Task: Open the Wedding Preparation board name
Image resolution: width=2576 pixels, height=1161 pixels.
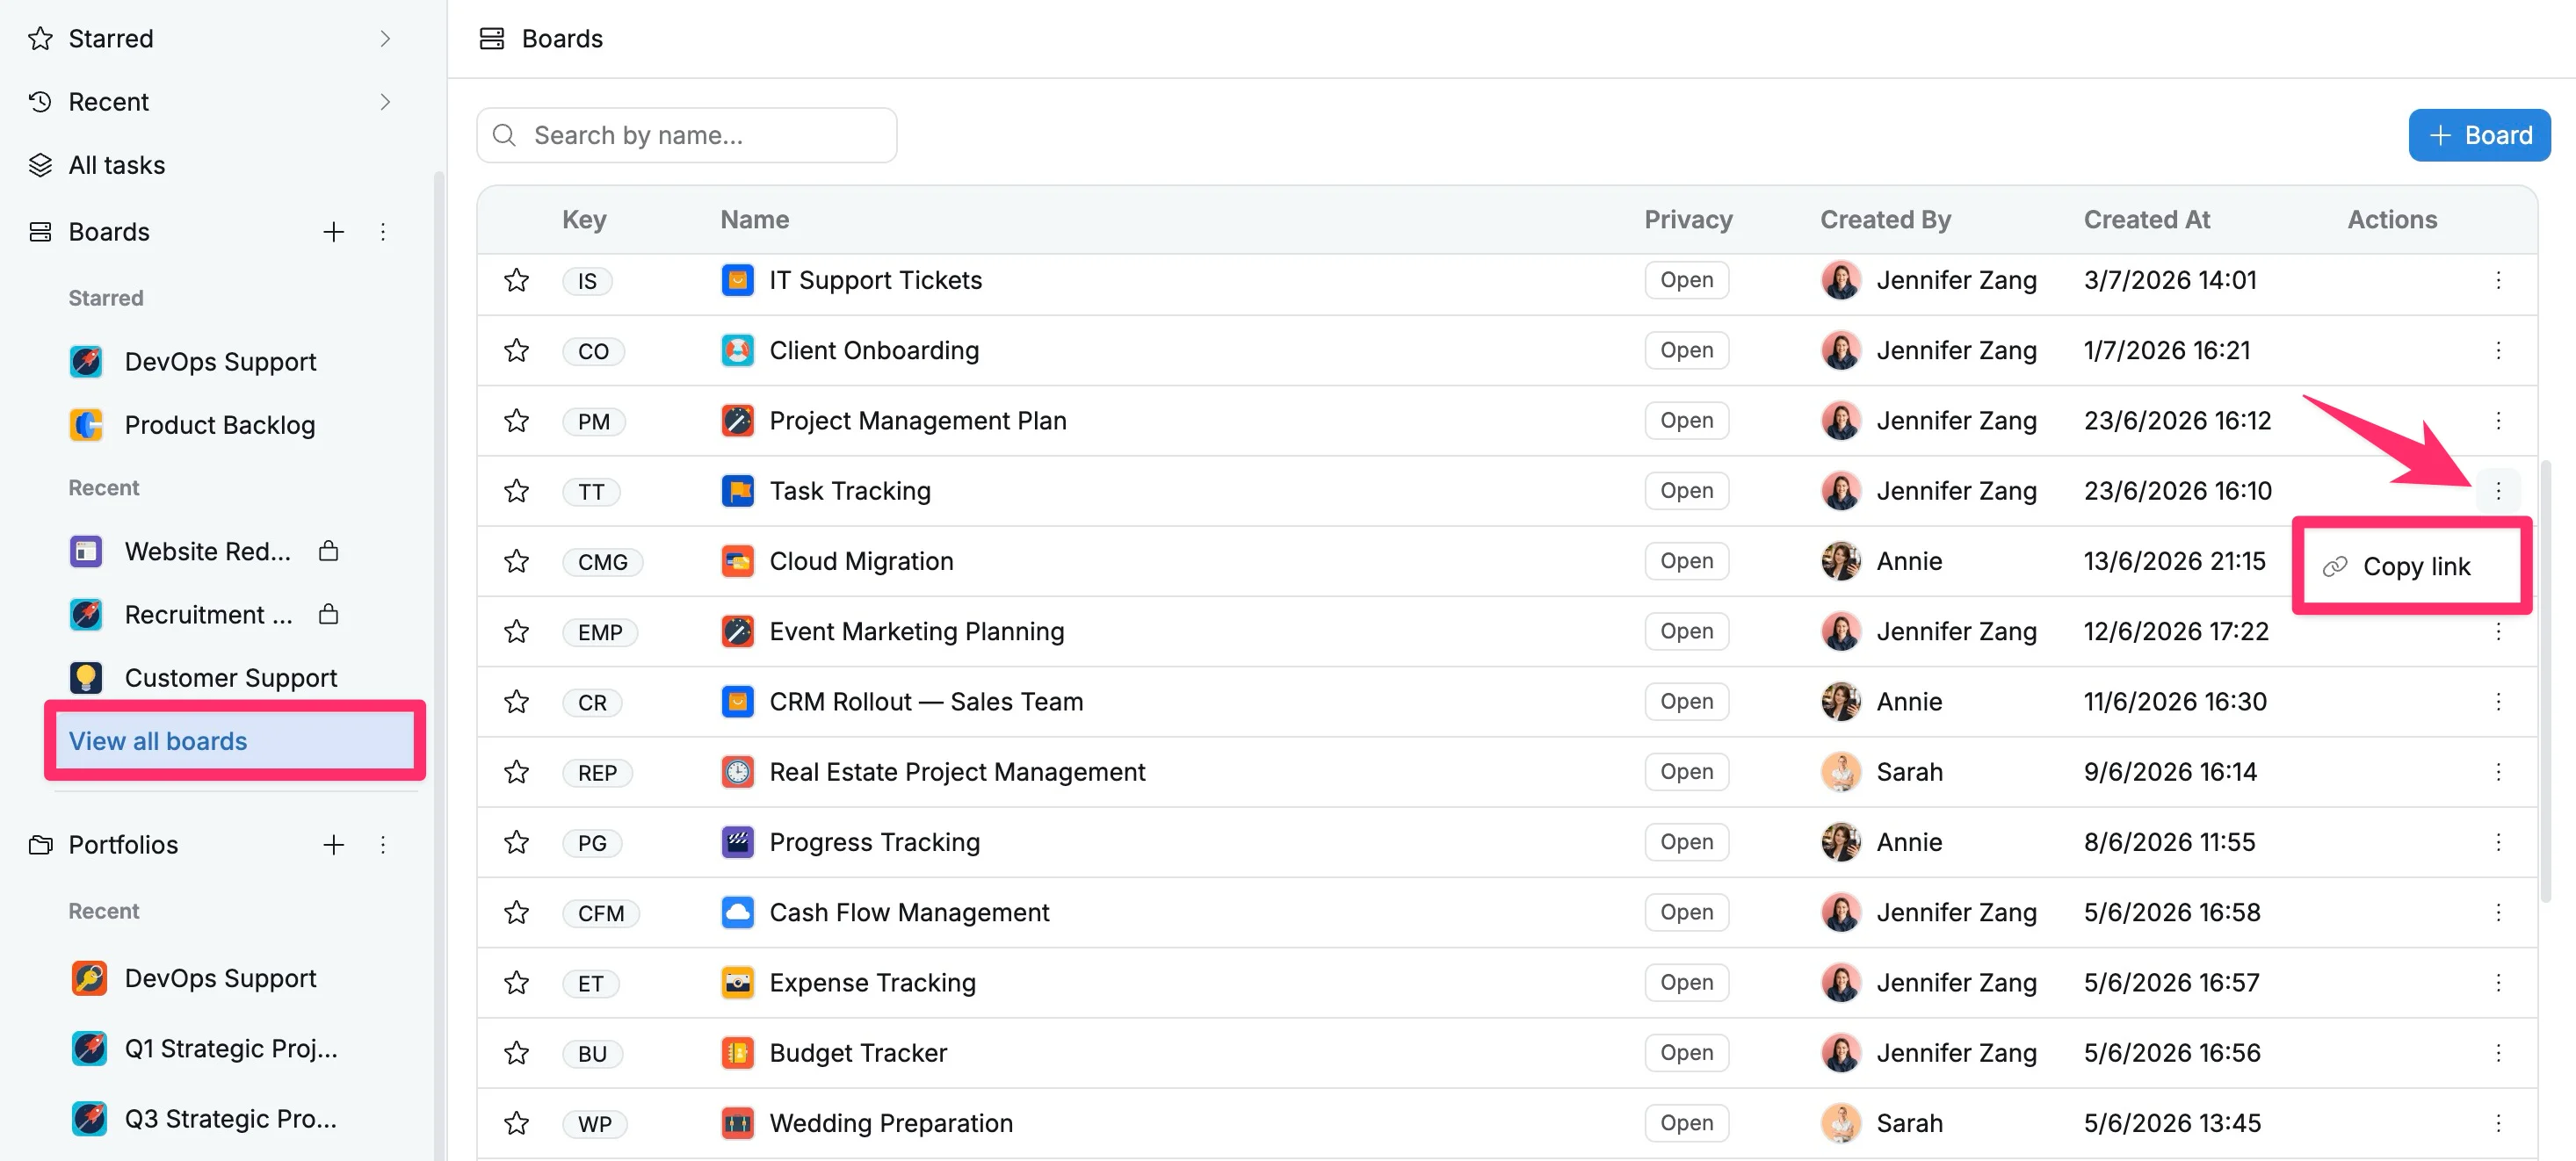Action: (891, 1123)
